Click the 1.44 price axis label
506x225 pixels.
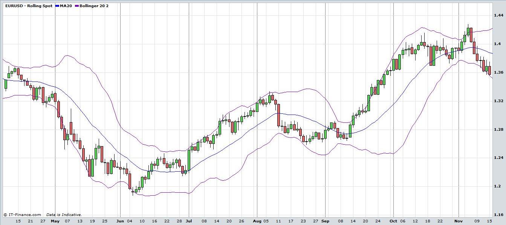tap(498, 15)
